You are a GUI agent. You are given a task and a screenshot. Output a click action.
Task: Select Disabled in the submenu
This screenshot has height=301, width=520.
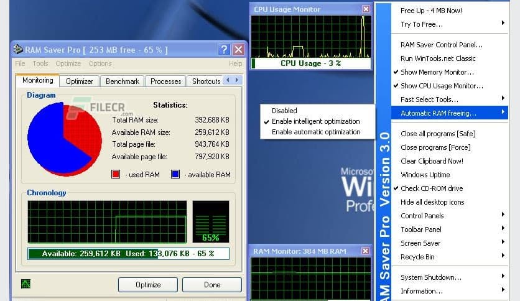317,111
